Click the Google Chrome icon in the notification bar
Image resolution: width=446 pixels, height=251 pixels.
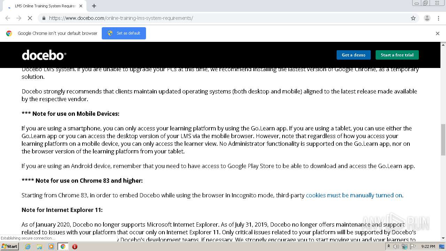9,33
